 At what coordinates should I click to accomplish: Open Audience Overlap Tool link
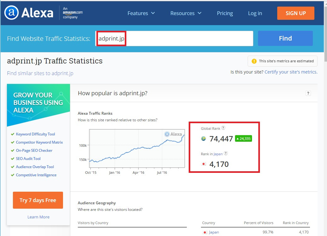[35, 167]
